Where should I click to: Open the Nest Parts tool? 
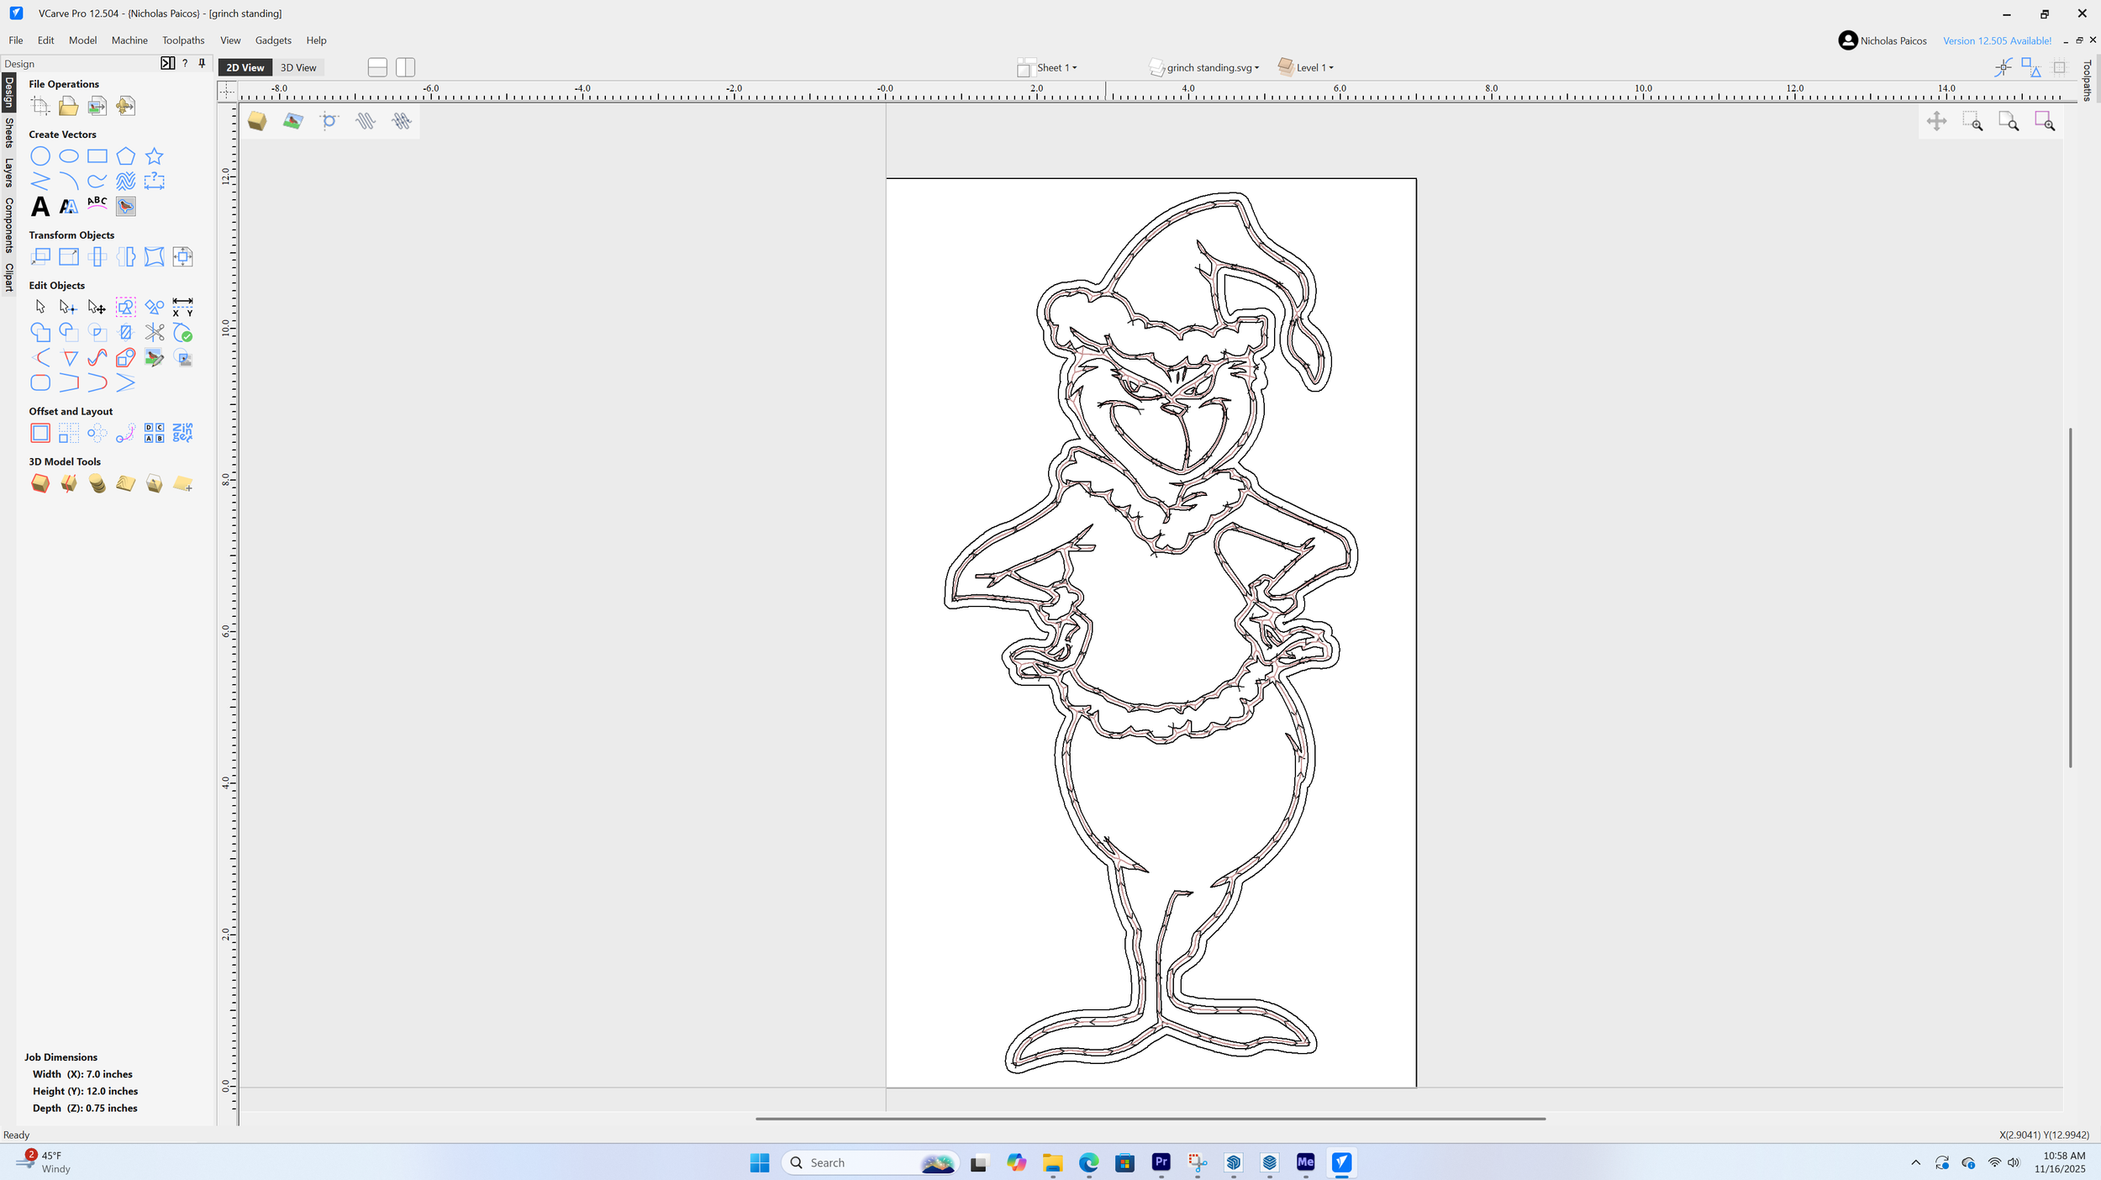(182, 433)
